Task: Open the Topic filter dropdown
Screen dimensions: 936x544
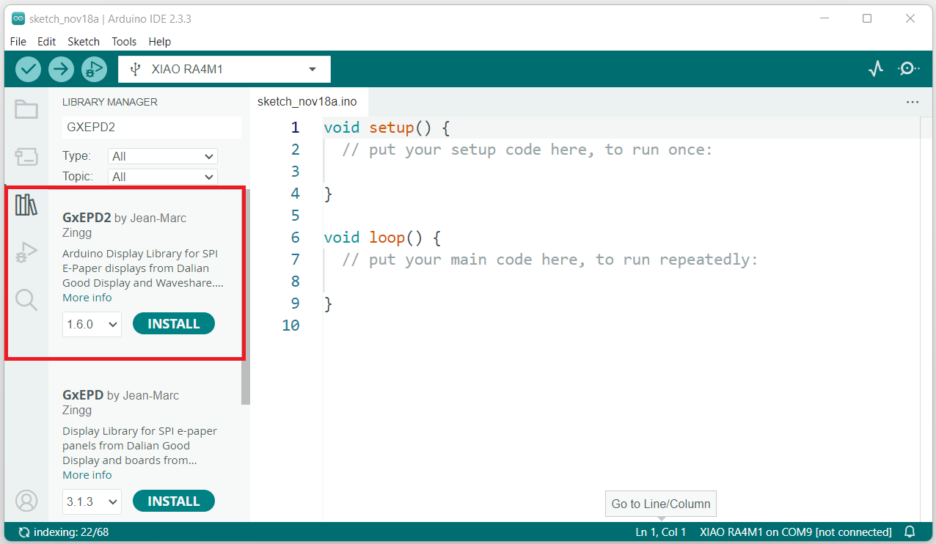Action: tap(163, 177)
